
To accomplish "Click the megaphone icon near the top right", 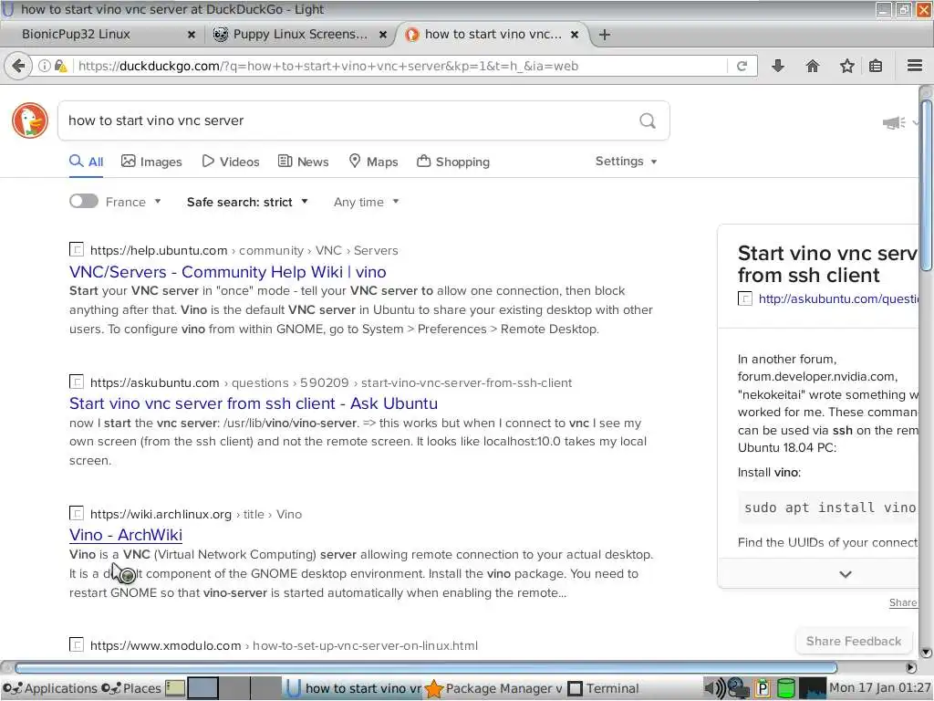I will point(894,123).
